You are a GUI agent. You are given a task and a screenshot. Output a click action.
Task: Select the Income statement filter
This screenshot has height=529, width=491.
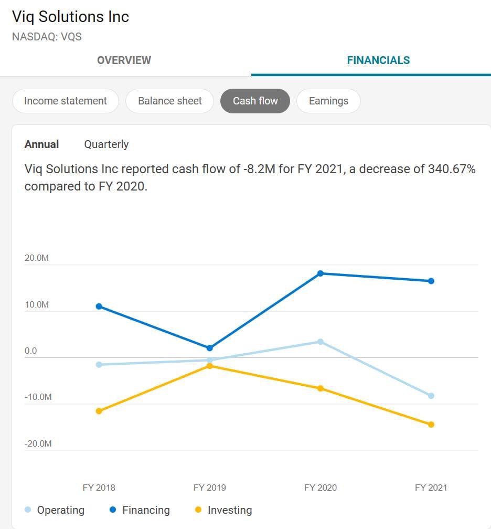point(65,101)
